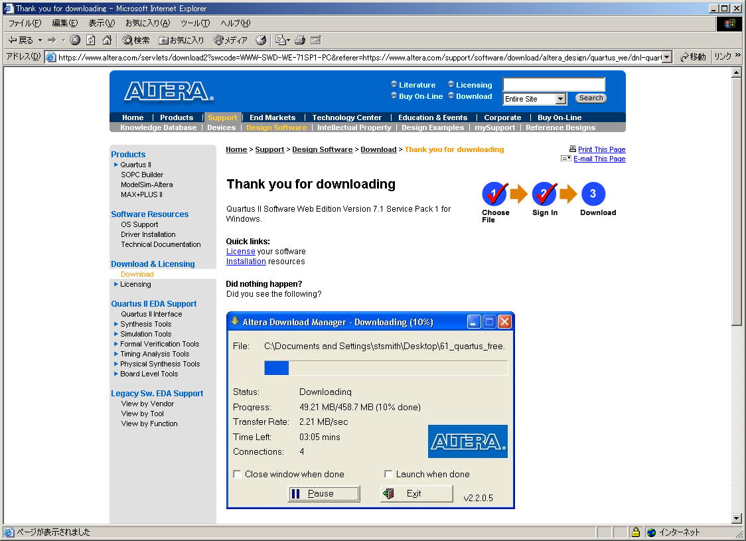Click the padlock icon in the status bar

[x=635, y=532]
